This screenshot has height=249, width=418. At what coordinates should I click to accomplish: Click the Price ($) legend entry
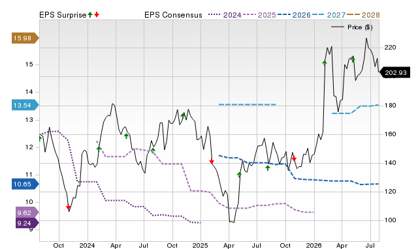[352, 27]
